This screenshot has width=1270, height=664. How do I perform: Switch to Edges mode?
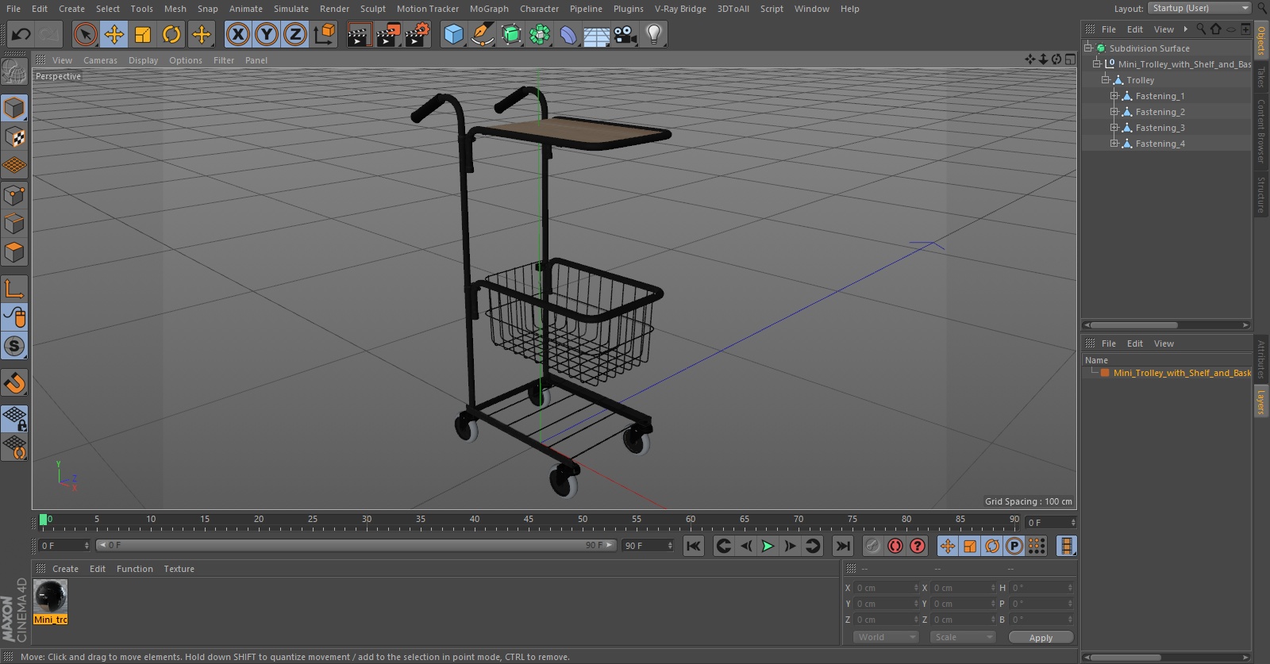click(14, 224)
